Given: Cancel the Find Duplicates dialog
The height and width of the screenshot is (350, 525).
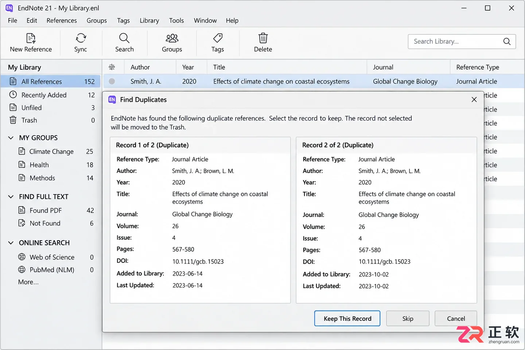Looking at the screenshot, I should tap(456, 319).
